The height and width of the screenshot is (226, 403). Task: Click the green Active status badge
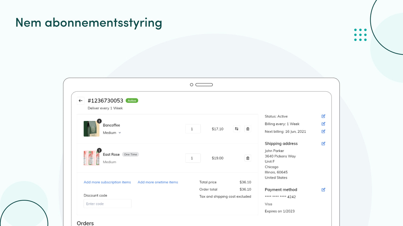pos(132,101)
